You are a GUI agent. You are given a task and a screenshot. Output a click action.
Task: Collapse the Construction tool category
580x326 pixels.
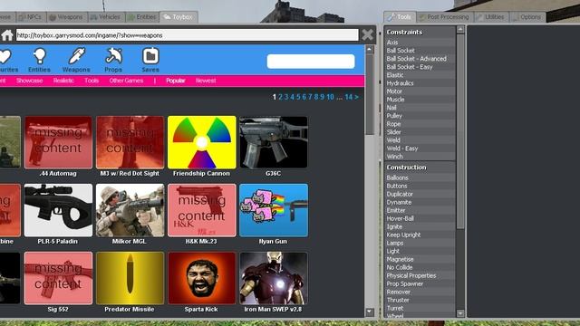pos(420,168)
